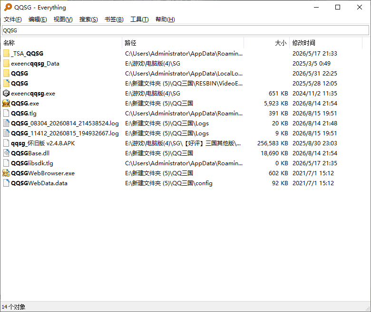The height and width of the screenshot is (312, 371).
Task: Select QQSG_08304_20260814_214538524.log
Action: click(65, 123)
